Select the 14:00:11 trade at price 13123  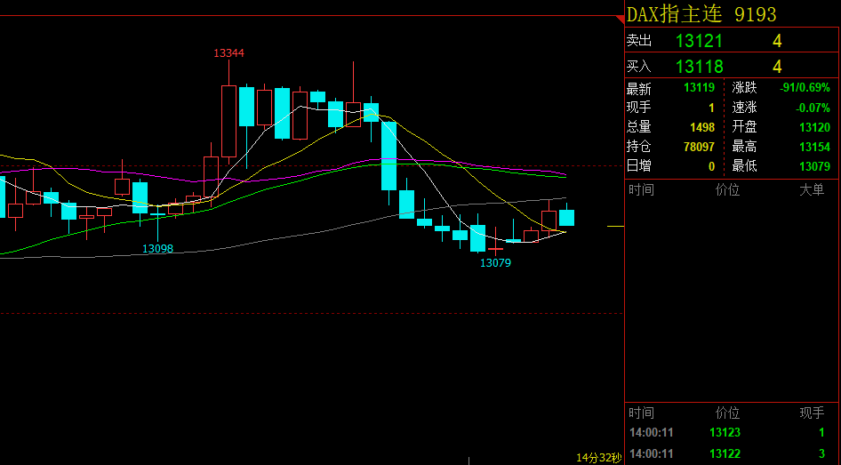coord(732,432)
